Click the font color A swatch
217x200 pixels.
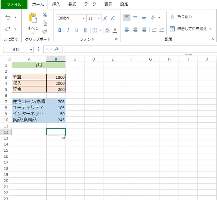[x=115, y=30]
